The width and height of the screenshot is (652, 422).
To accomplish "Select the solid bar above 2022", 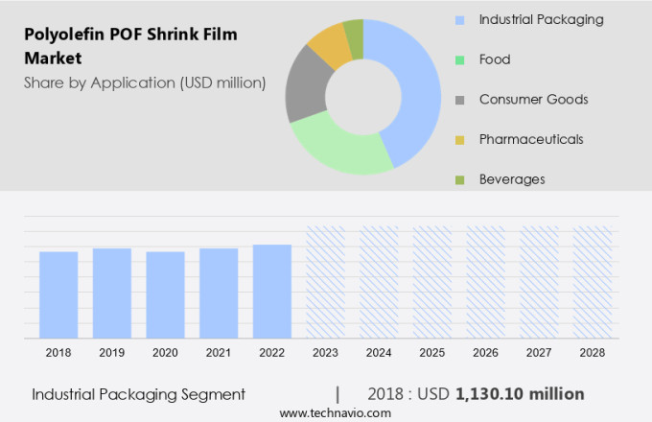I will (272, 292).
